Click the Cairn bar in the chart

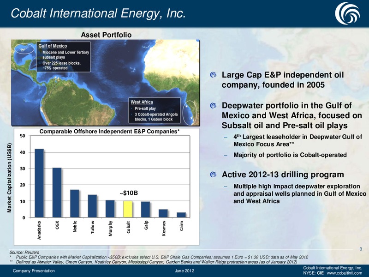181,215
